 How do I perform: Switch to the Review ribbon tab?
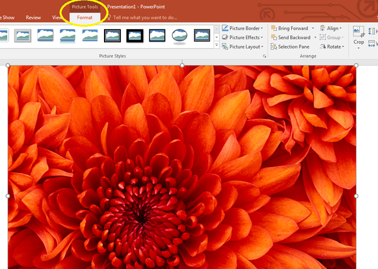[33, 18]
